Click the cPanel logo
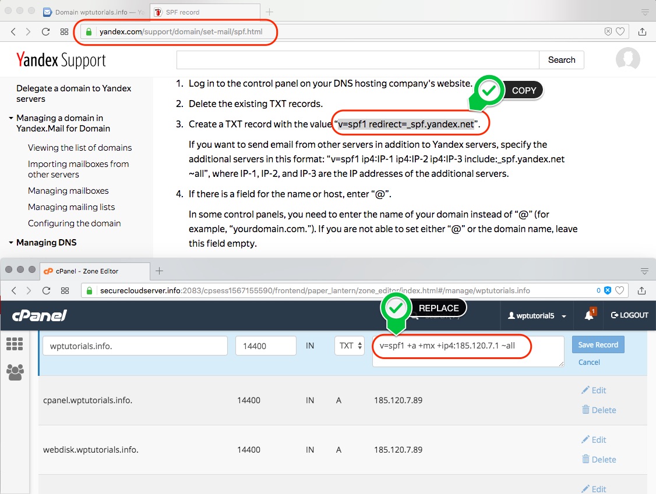Screen dimensions: 656x494 (40, 315)
